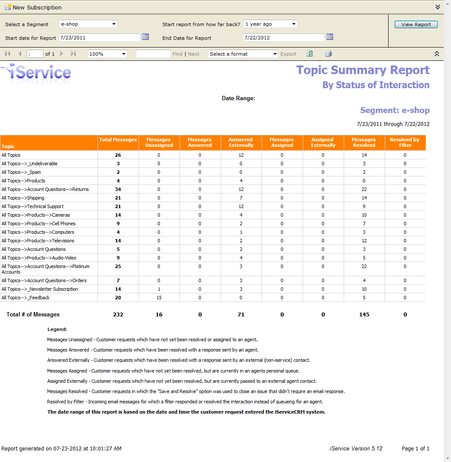
Task: Click the Answered Externally column header
Action: 241,143
